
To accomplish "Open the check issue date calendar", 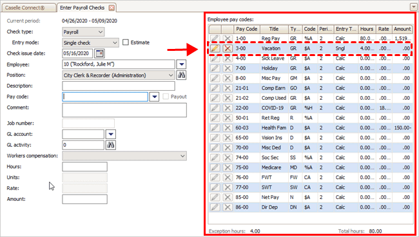I will (x=100, y=53).
